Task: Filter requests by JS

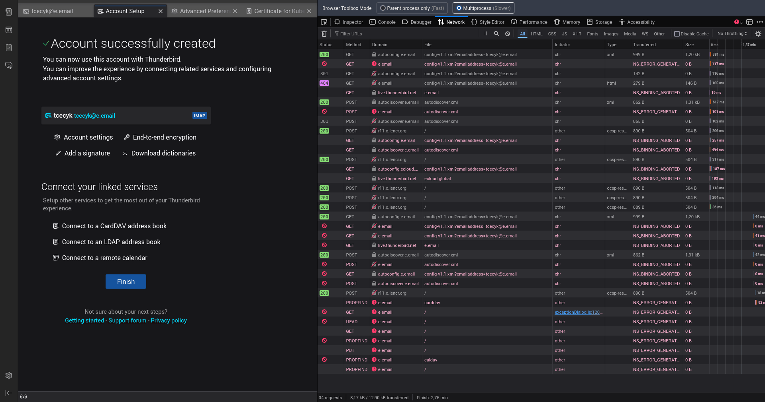Action: click(x=564, y=34)
